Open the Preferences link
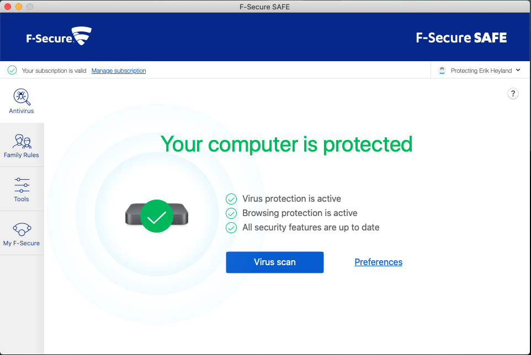 click(x=378, y=262)
